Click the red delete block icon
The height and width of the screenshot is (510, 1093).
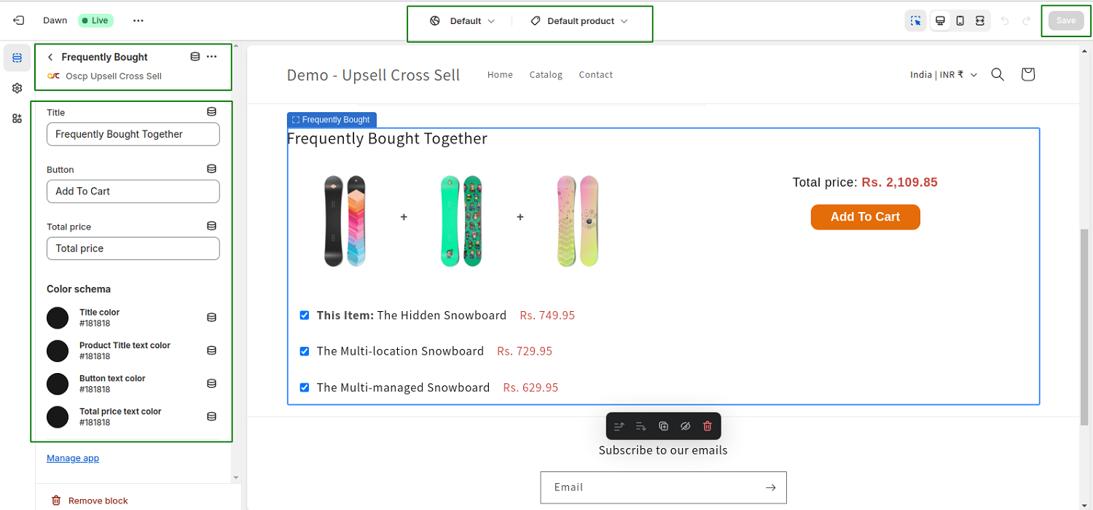pos(707,426)
